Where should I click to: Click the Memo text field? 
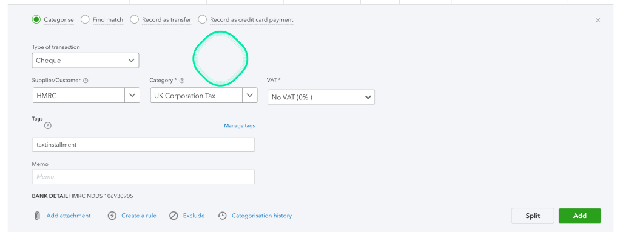tap(143, 177)
